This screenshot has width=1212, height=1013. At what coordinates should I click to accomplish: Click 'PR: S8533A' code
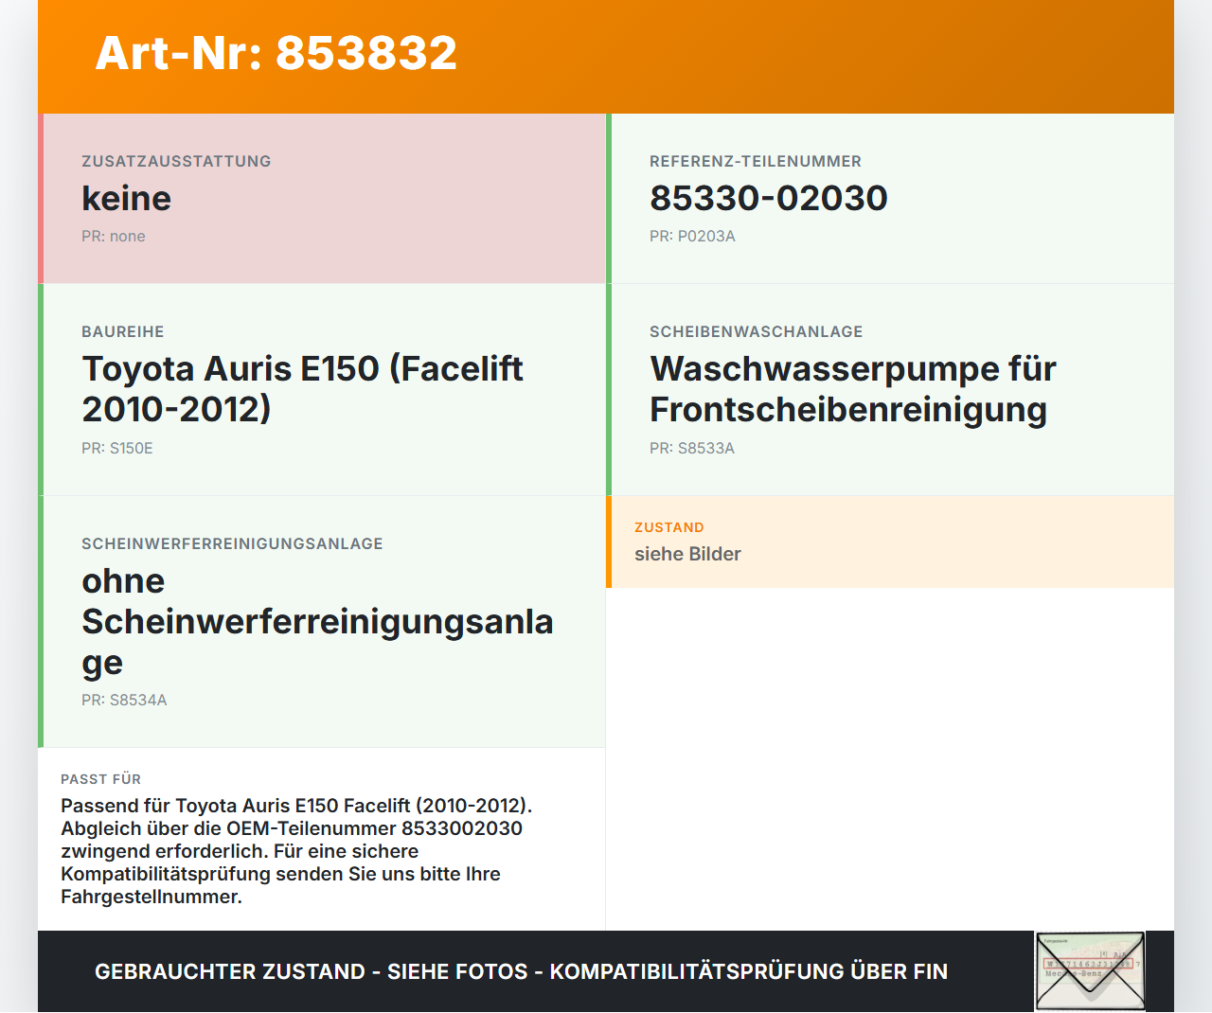[692, 448]
